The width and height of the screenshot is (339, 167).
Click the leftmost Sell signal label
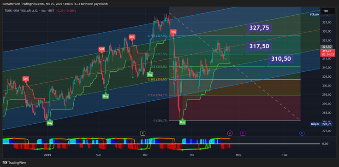pos(26,79)
